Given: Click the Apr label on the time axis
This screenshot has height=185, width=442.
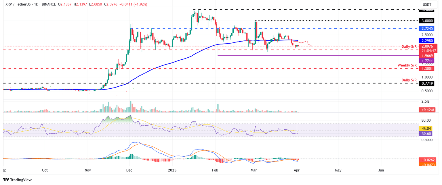Looking at the screenshot, I should 297,170.
